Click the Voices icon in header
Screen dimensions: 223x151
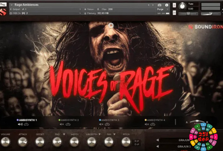click(x=85, y=9)
